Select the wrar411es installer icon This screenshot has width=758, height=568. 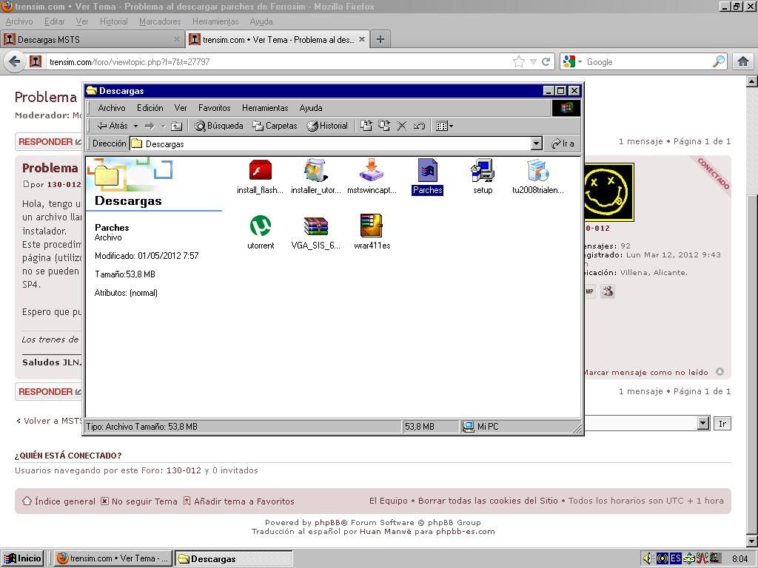372,226
